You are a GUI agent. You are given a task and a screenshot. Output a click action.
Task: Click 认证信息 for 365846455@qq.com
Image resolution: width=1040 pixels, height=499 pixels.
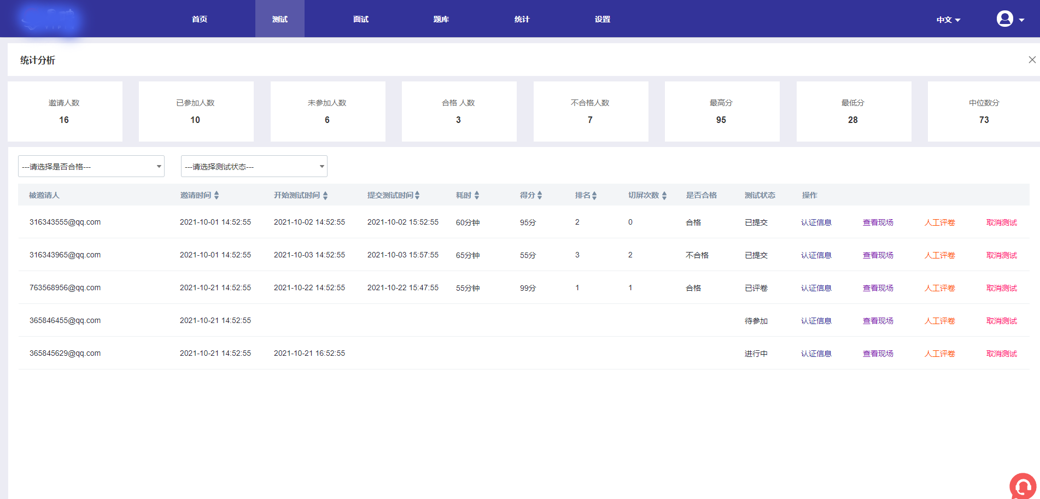pyautogui.click(x=816, y=321)
